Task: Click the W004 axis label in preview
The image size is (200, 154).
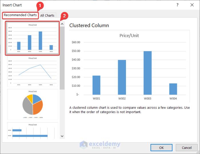Action: pyautogui.click(x=173, y=98)
